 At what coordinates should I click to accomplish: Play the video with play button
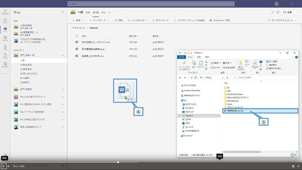click(x=3, y=166)
